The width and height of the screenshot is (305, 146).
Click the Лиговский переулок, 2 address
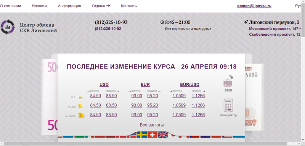click(x=274, y=22)
